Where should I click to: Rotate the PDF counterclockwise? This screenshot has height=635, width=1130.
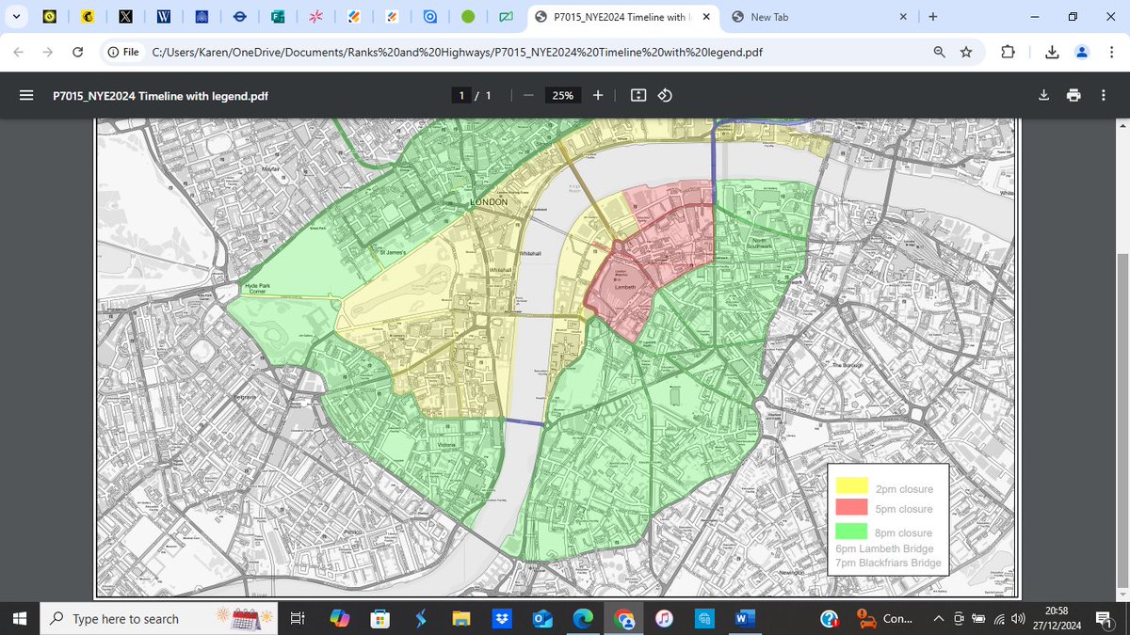click(665, 95)
